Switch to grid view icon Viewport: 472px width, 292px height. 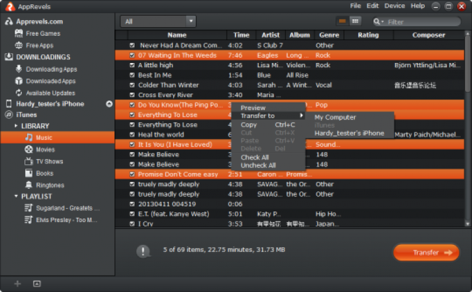click(355, 21)
